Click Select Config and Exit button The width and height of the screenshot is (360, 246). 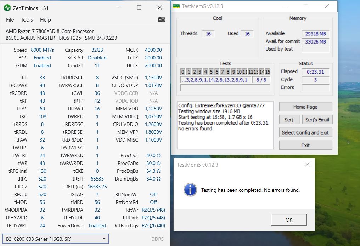pos(305,132)
